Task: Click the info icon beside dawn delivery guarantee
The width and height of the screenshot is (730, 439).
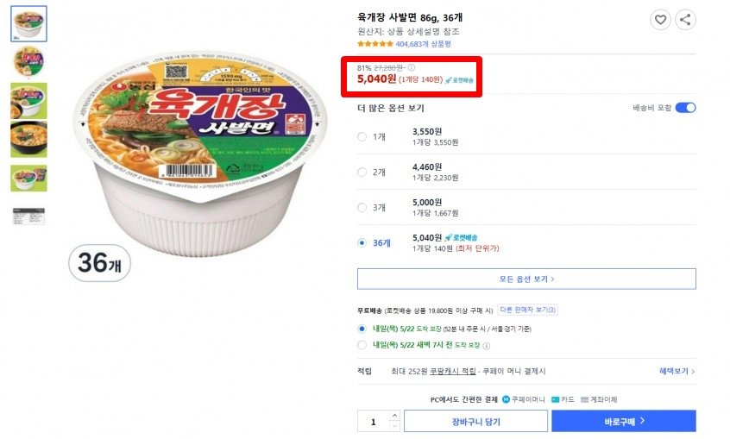Action: [x=486, y=346]
